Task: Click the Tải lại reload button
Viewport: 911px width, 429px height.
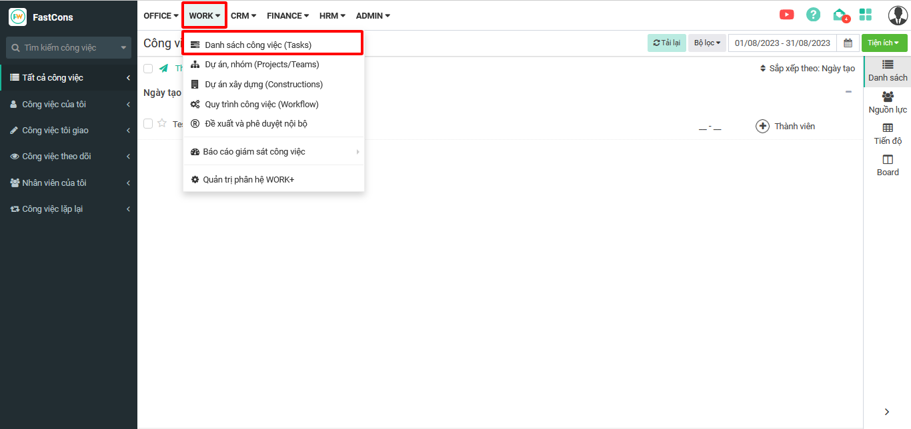Action: click(x=666, y=43)
